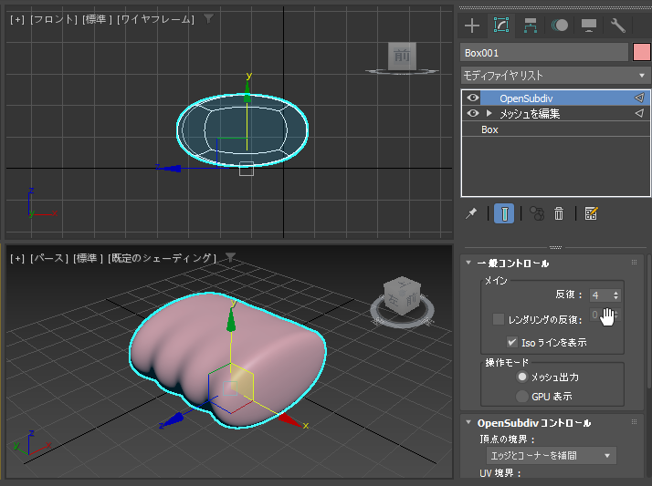This screenshot has width=652, height=486.
Task: Select the OpenSubdiv modifier in stack
Action: coord(555,98)
